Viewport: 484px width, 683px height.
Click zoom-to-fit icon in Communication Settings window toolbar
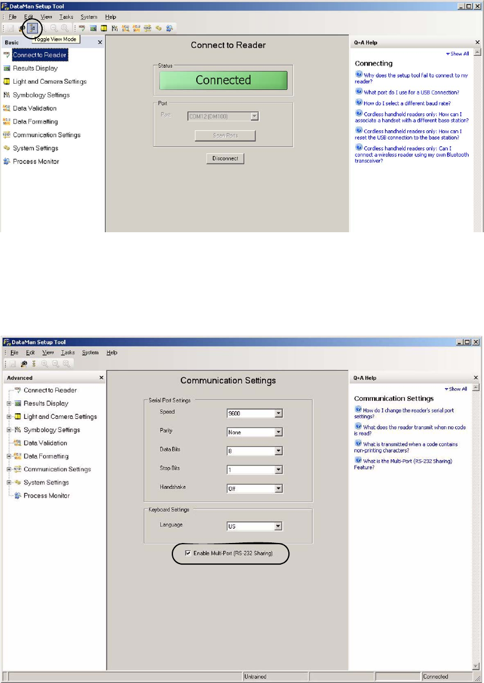click(x=67, y=364)
